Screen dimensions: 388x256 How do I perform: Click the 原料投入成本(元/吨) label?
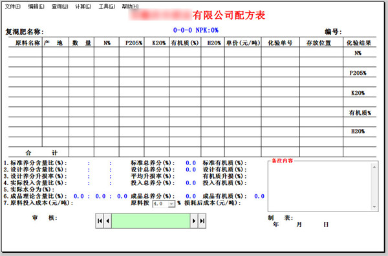click(x=38, y=203)
